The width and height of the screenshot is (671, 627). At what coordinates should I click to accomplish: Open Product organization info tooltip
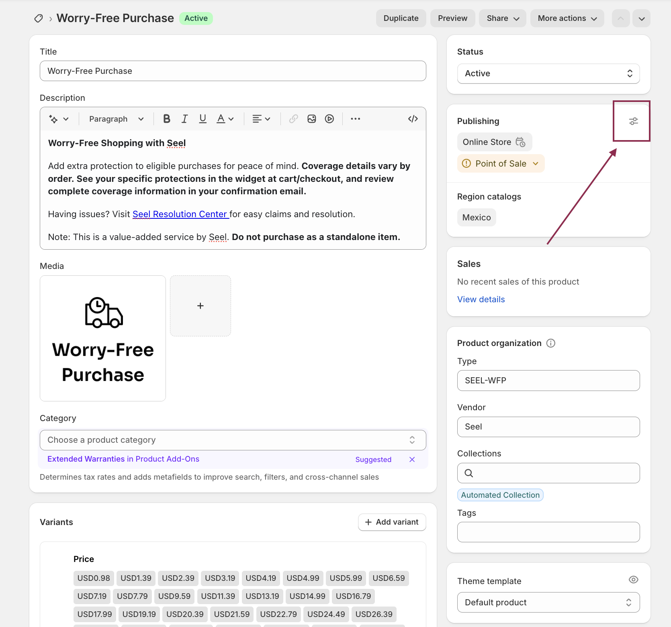550,343
